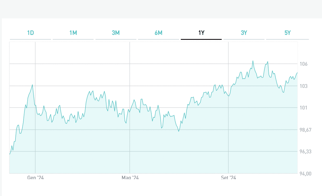Click the Set '24 date marker
The image size is (322, 196).
228,178
